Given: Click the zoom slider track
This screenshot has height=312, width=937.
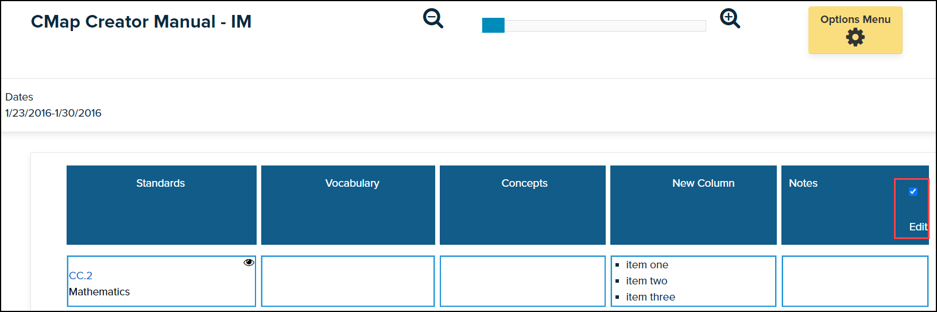Looking at the screenshot, I should 603,26.
